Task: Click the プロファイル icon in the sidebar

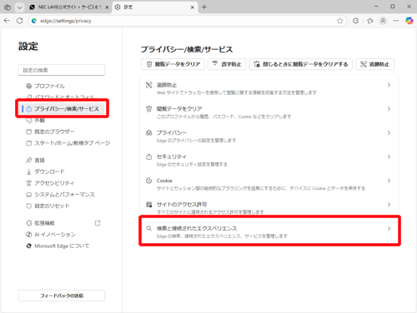Action: coord(28,86)
